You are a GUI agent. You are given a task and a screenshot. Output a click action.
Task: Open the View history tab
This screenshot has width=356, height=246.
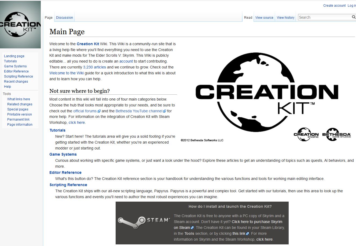(285, 18)
